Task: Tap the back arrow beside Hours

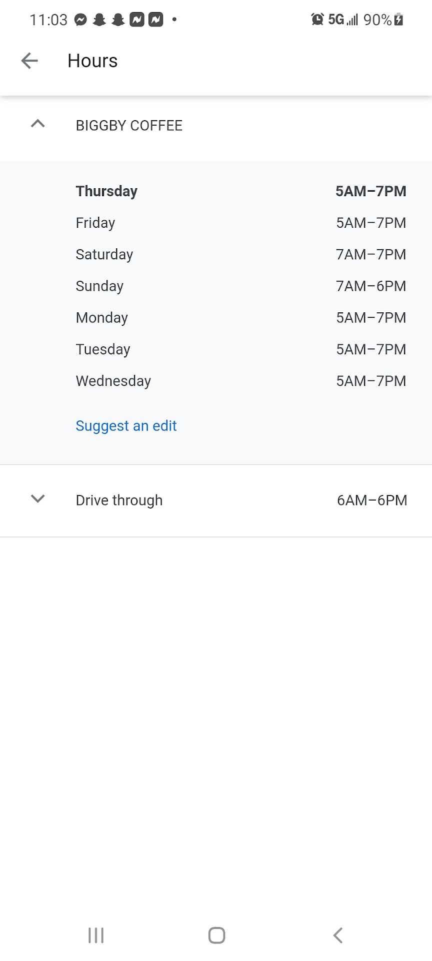Action: 29,61
